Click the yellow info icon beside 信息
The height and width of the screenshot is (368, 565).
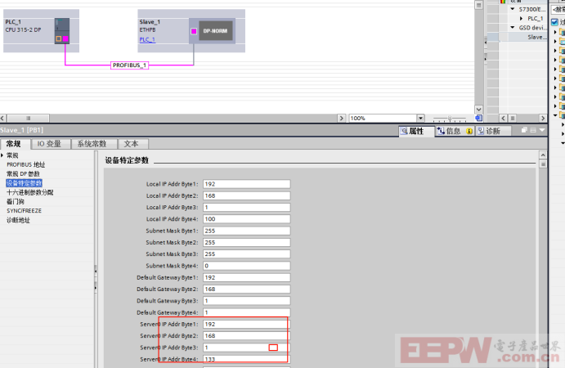[469, 131]
